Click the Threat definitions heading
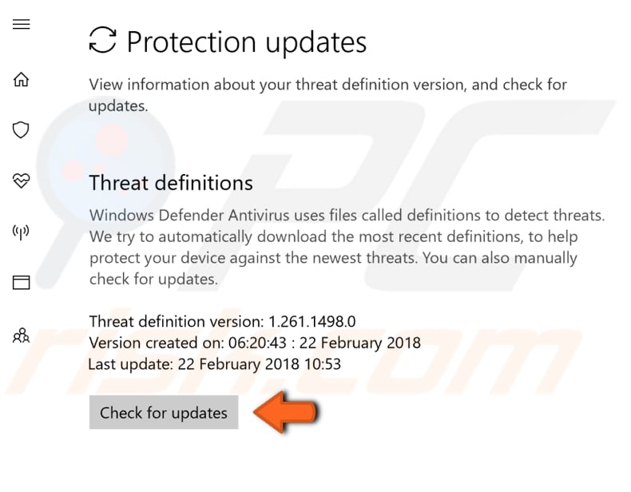This screenshot has width=631, height=492. pyautogui.click(x=171, y=183)
